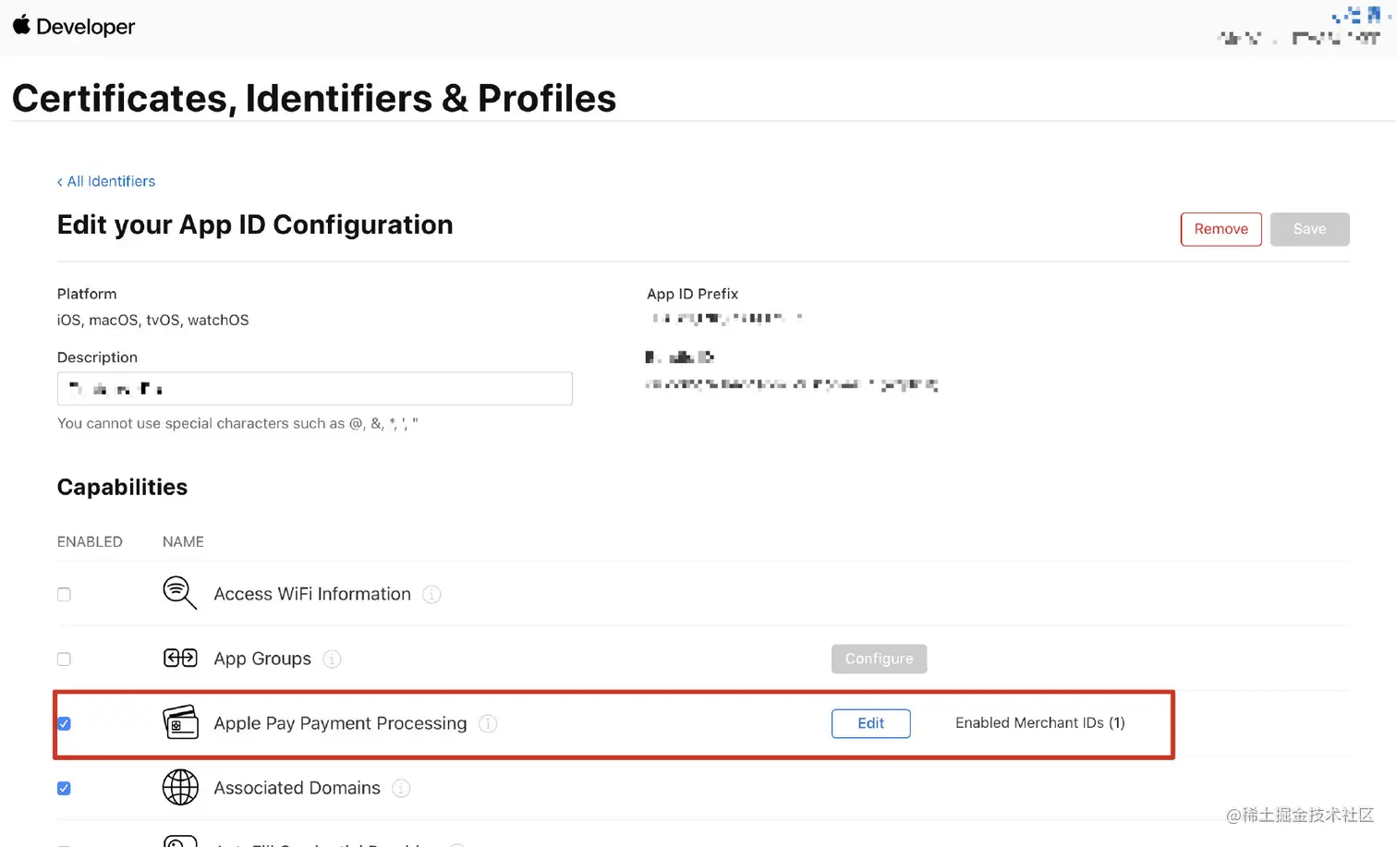View info for Associated Domains
This screenshot has height=847, width=1397.
[401, 788]
